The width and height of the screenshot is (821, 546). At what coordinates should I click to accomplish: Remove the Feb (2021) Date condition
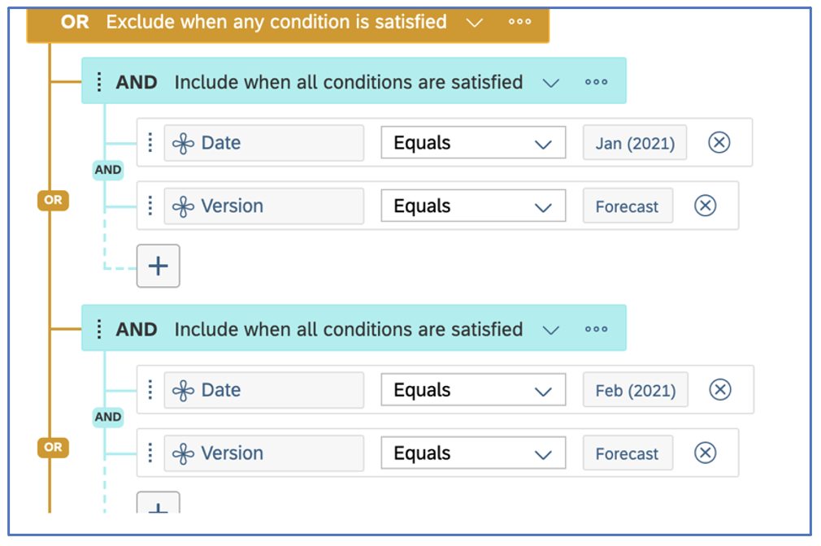pos(720,389)
